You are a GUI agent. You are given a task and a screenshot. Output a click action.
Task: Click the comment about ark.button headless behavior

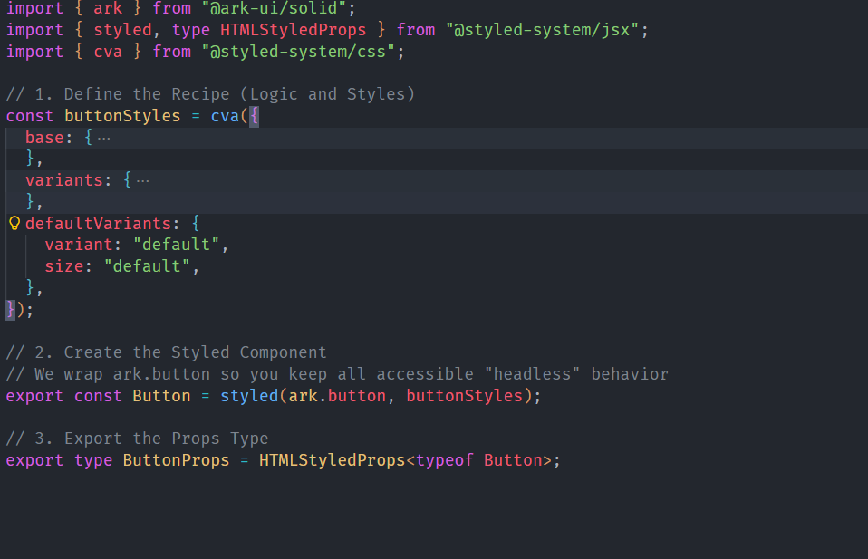point(337,374)
